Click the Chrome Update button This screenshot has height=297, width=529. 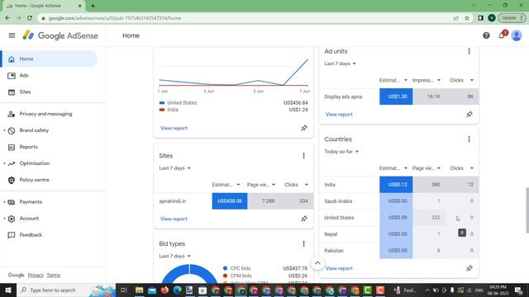512,18
